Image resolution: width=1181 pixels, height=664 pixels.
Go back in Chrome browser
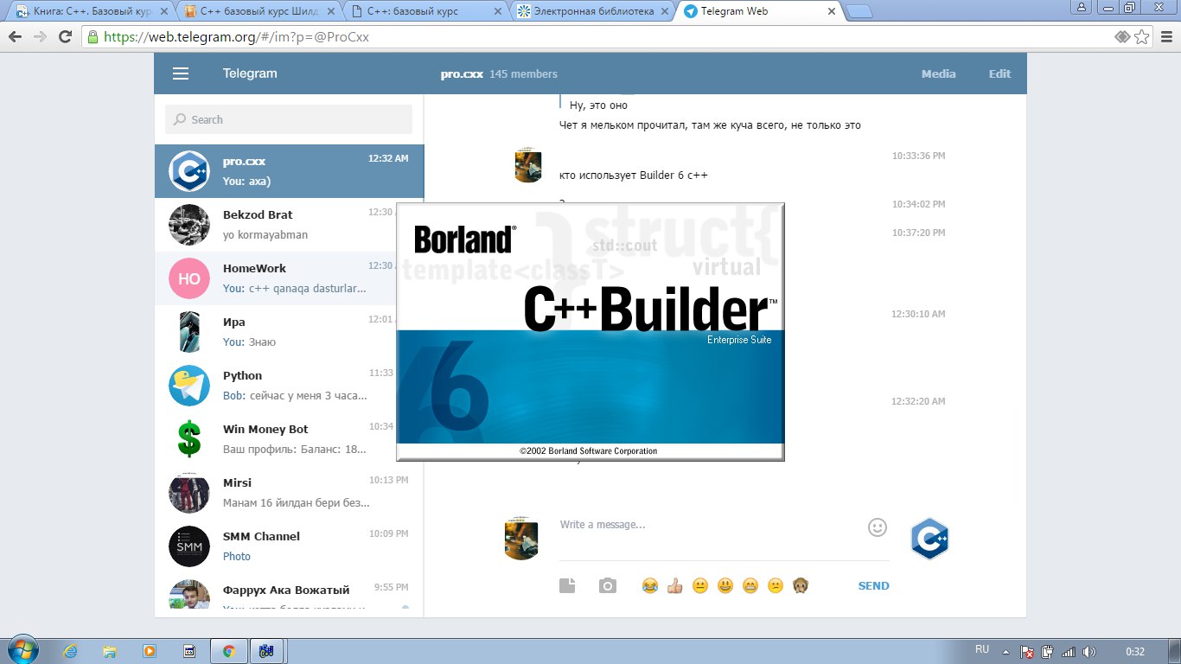pyautogui.click(x=16, y=37)
